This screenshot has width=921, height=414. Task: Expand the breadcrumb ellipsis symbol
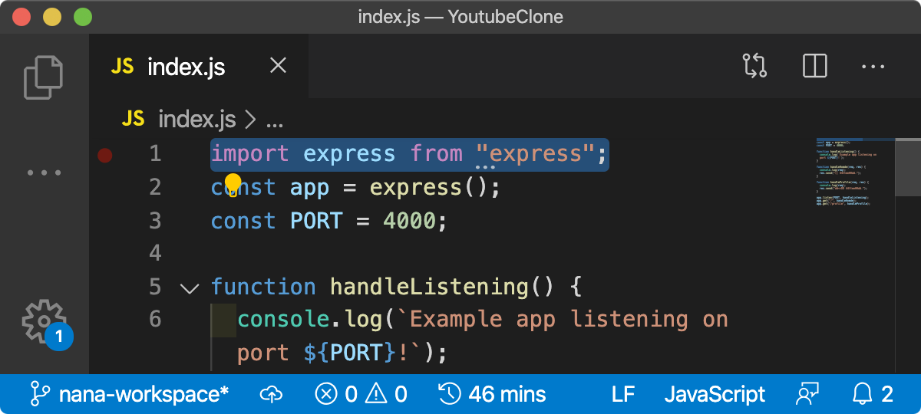click(x=275, y=122)
